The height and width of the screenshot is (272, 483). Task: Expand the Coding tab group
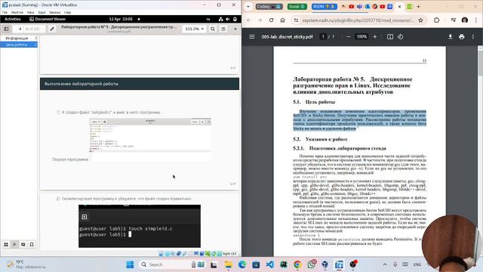(x=269, y=7)
